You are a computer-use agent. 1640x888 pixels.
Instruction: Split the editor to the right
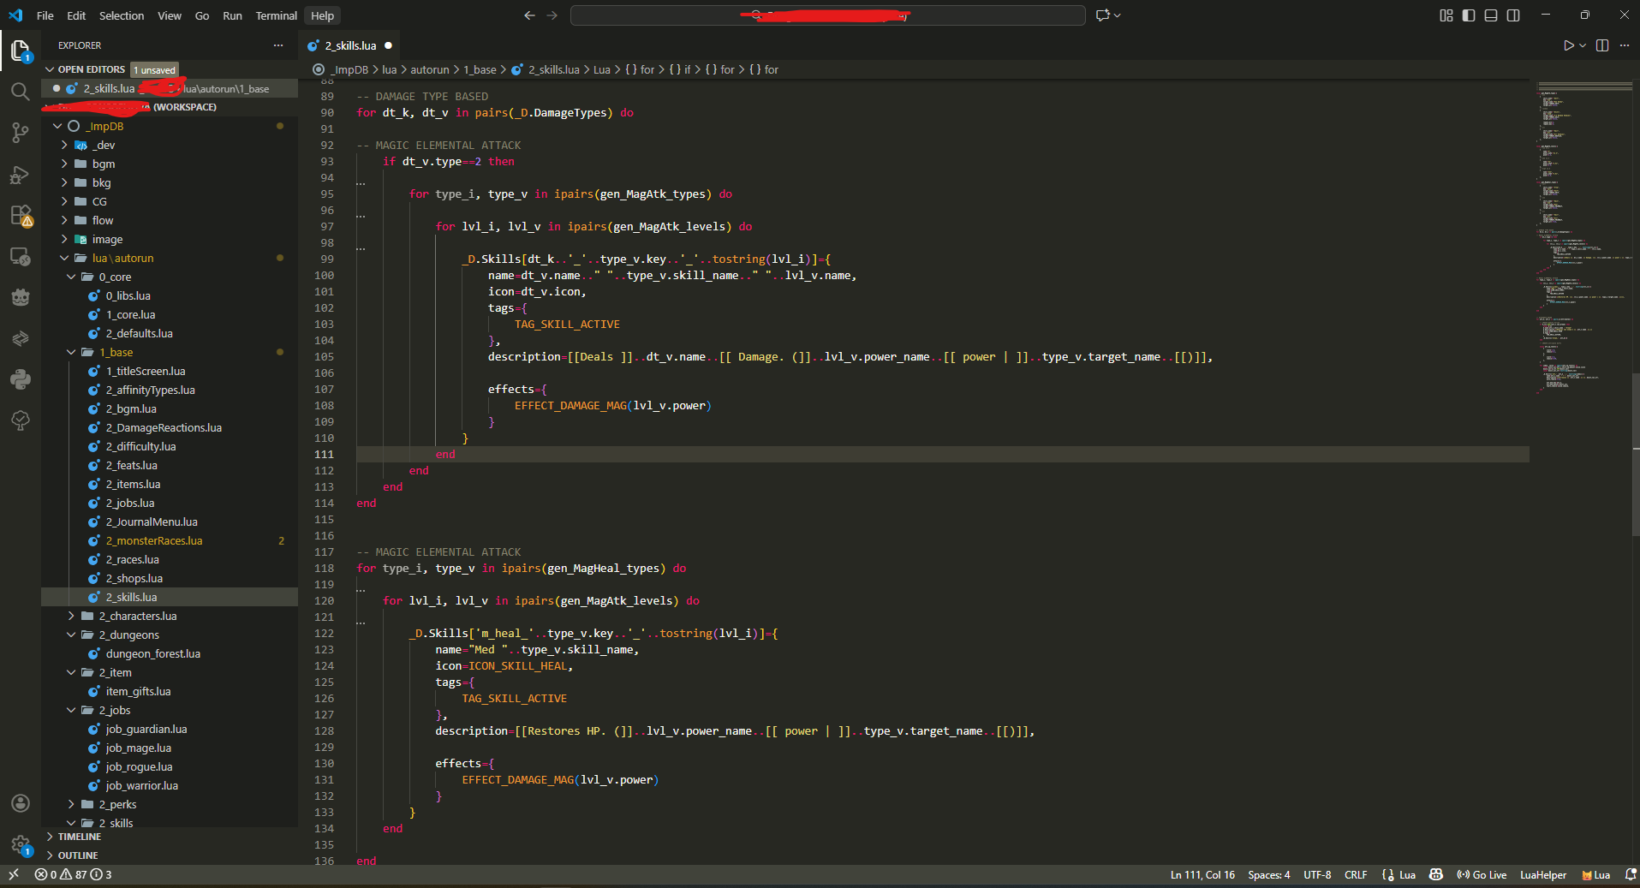[x=1602, y=45]
